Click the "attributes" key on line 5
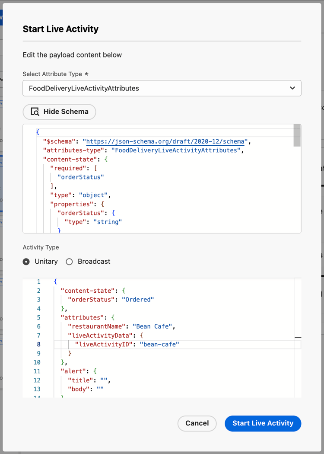 coord(82,318)
